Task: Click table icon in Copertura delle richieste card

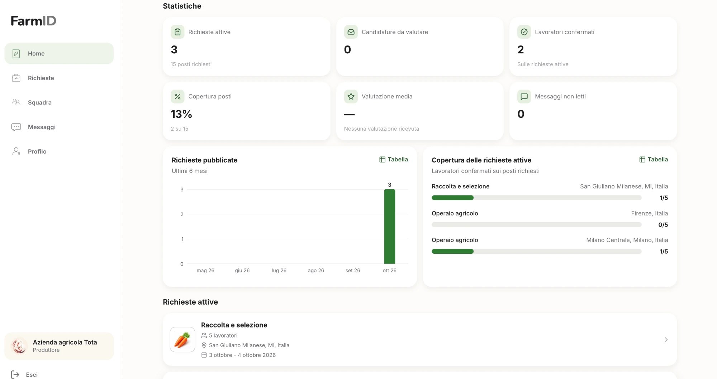Action: [642, 160]
